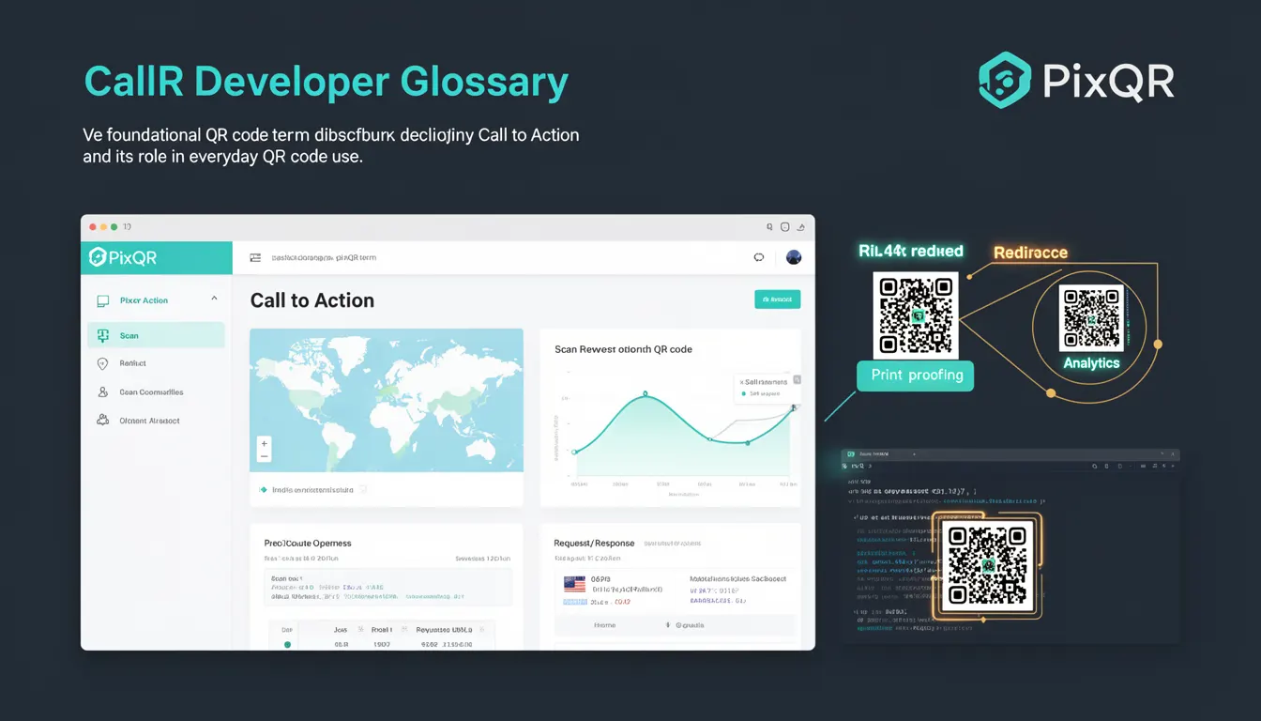Click the 'CallR Developer Glossary' title

click(327, 82)
